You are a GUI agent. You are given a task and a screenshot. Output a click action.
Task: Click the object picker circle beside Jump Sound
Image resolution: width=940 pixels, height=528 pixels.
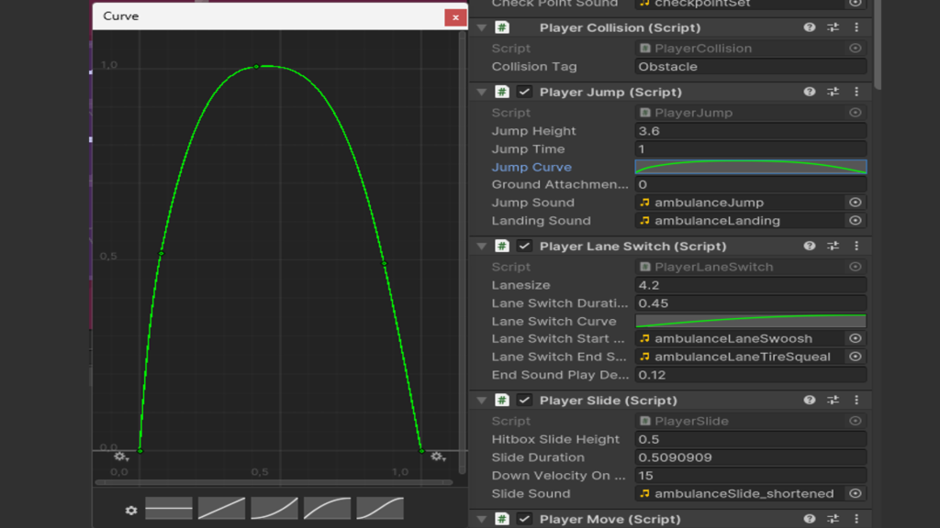click(x=855, y=202)
